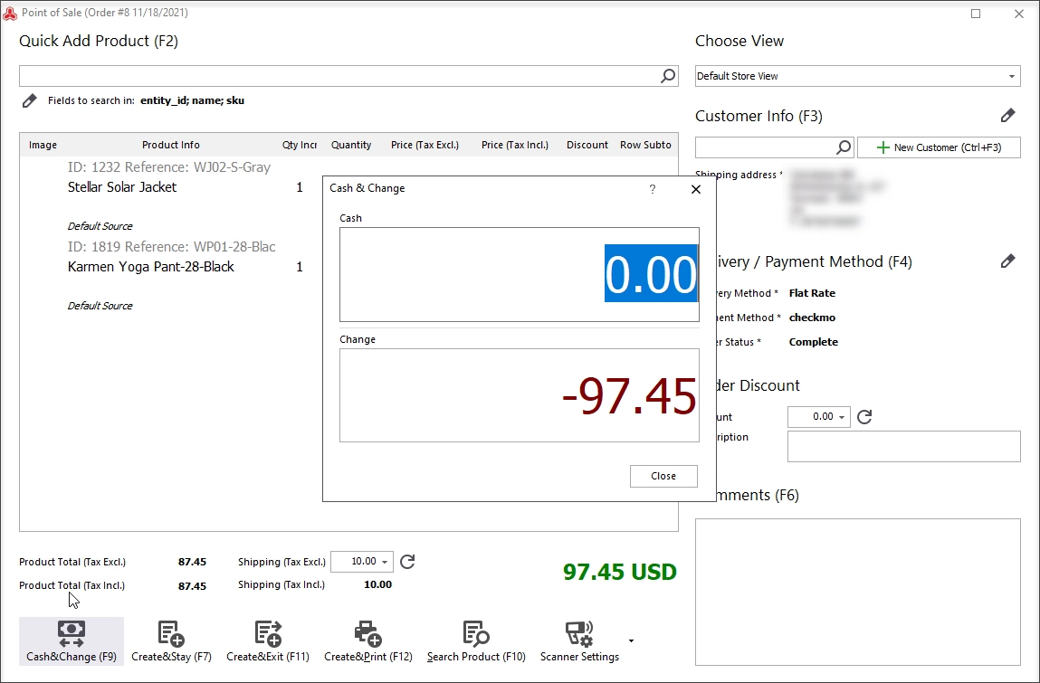Click New Customer (Ctrl+F3) button
This screenshot has width=1040, height=683.
coord(939,147)
